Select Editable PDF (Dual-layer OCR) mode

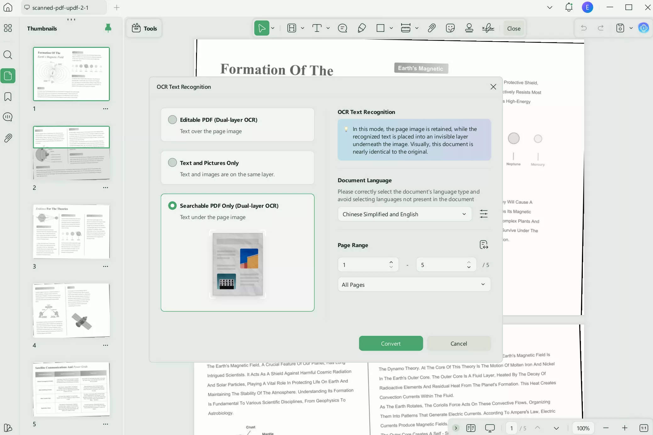(x=172, y=120)
